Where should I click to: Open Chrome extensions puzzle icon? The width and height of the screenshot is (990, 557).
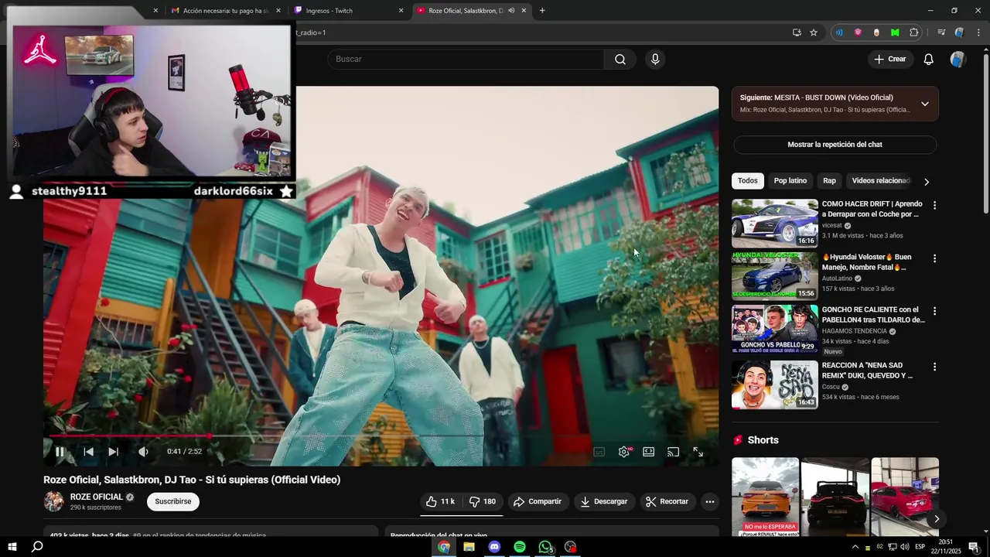(x=914, y=32)
